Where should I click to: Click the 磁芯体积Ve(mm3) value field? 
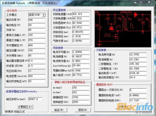click(35, 99)
